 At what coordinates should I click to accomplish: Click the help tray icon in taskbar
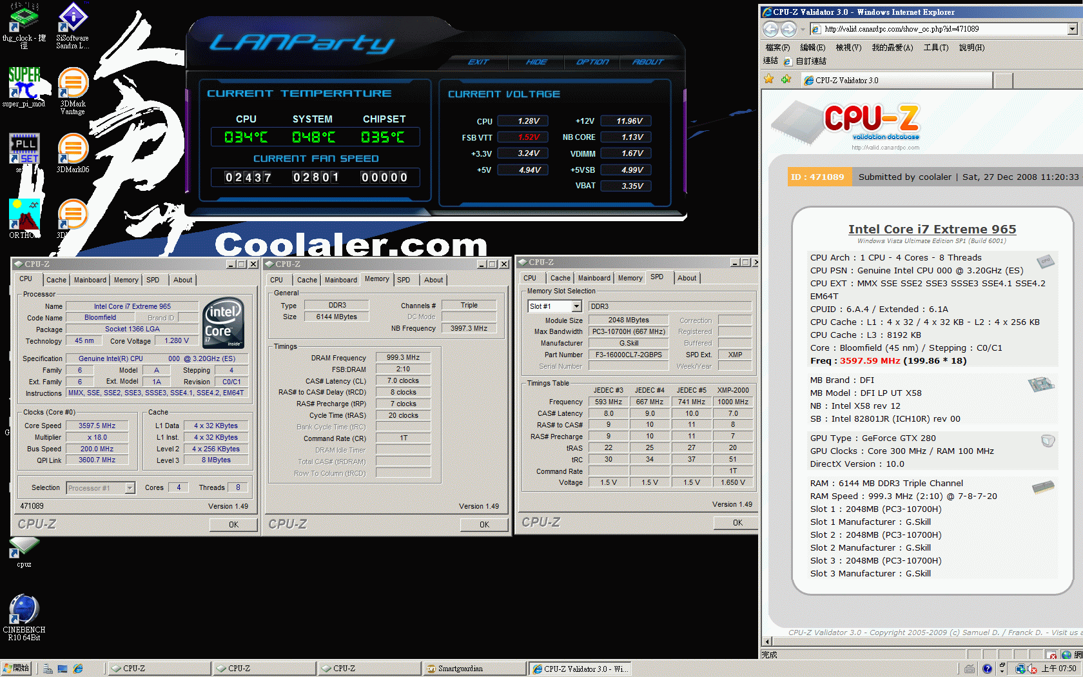coord(987,669)
